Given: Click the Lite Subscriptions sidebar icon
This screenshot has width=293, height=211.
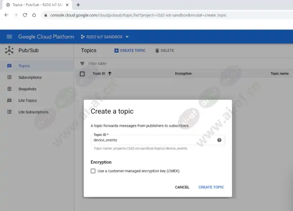Looking at the screenshot, I should (x=9, y=112).
